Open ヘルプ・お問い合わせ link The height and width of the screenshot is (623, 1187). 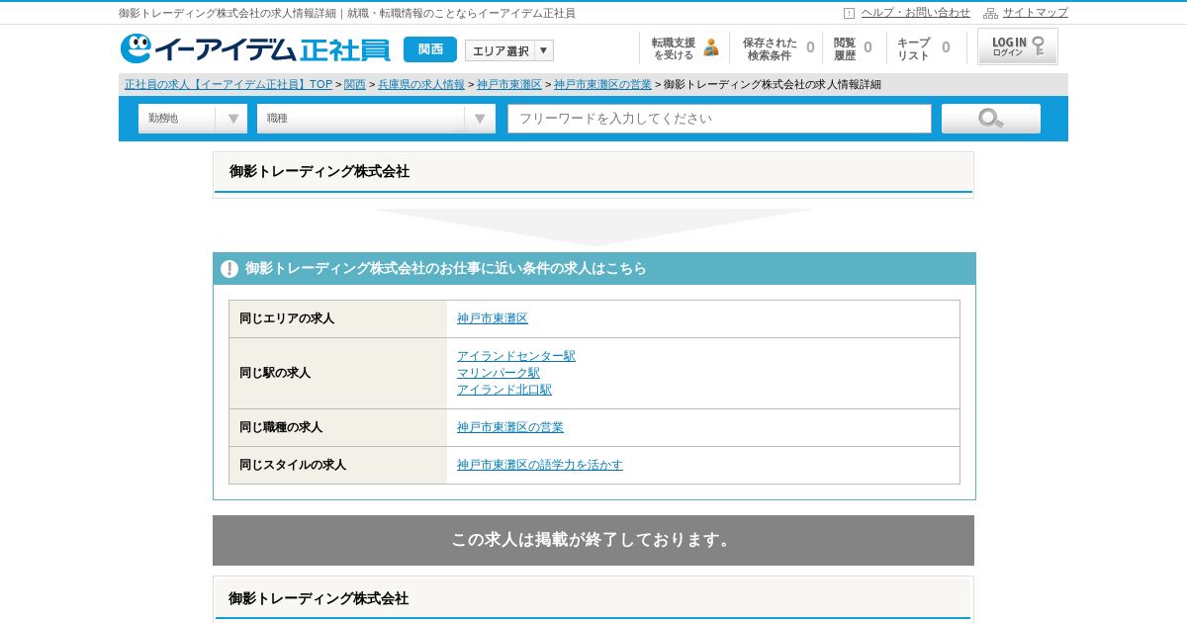[x=916, y=13]
